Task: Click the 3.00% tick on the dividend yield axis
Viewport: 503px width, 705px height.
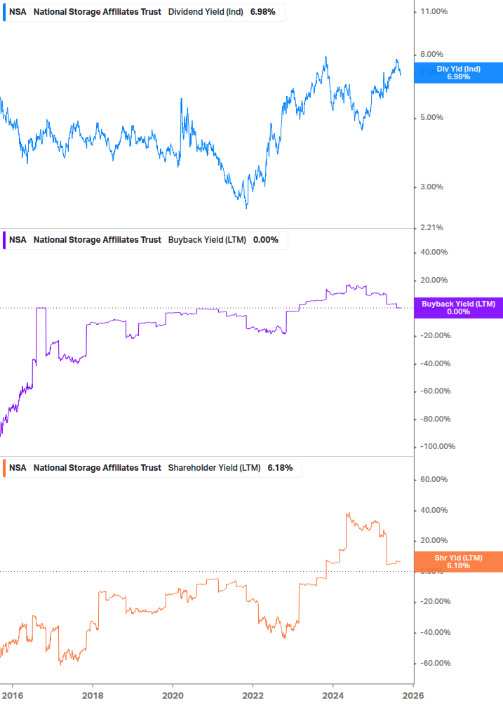Action: tap(431, 187)
